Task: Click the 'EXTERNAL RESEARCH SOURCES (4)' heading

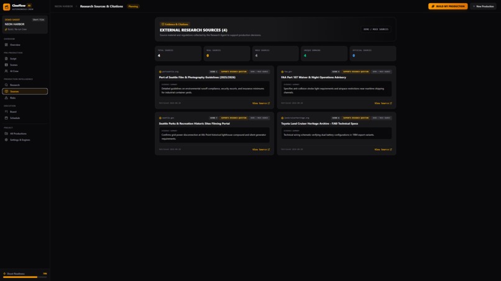Action: 194,30
